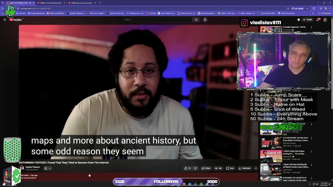
Task: Open the Torrent Downloads bookmark
Action: [286, 13]
